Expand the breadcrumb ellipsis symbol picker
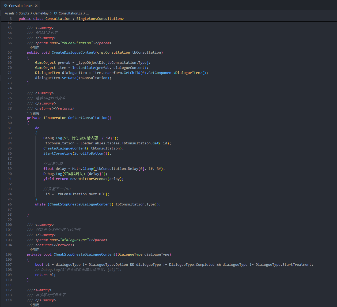 click(x=87, y=13)
